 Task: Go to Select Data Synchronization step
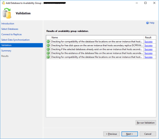click(16, 40)
